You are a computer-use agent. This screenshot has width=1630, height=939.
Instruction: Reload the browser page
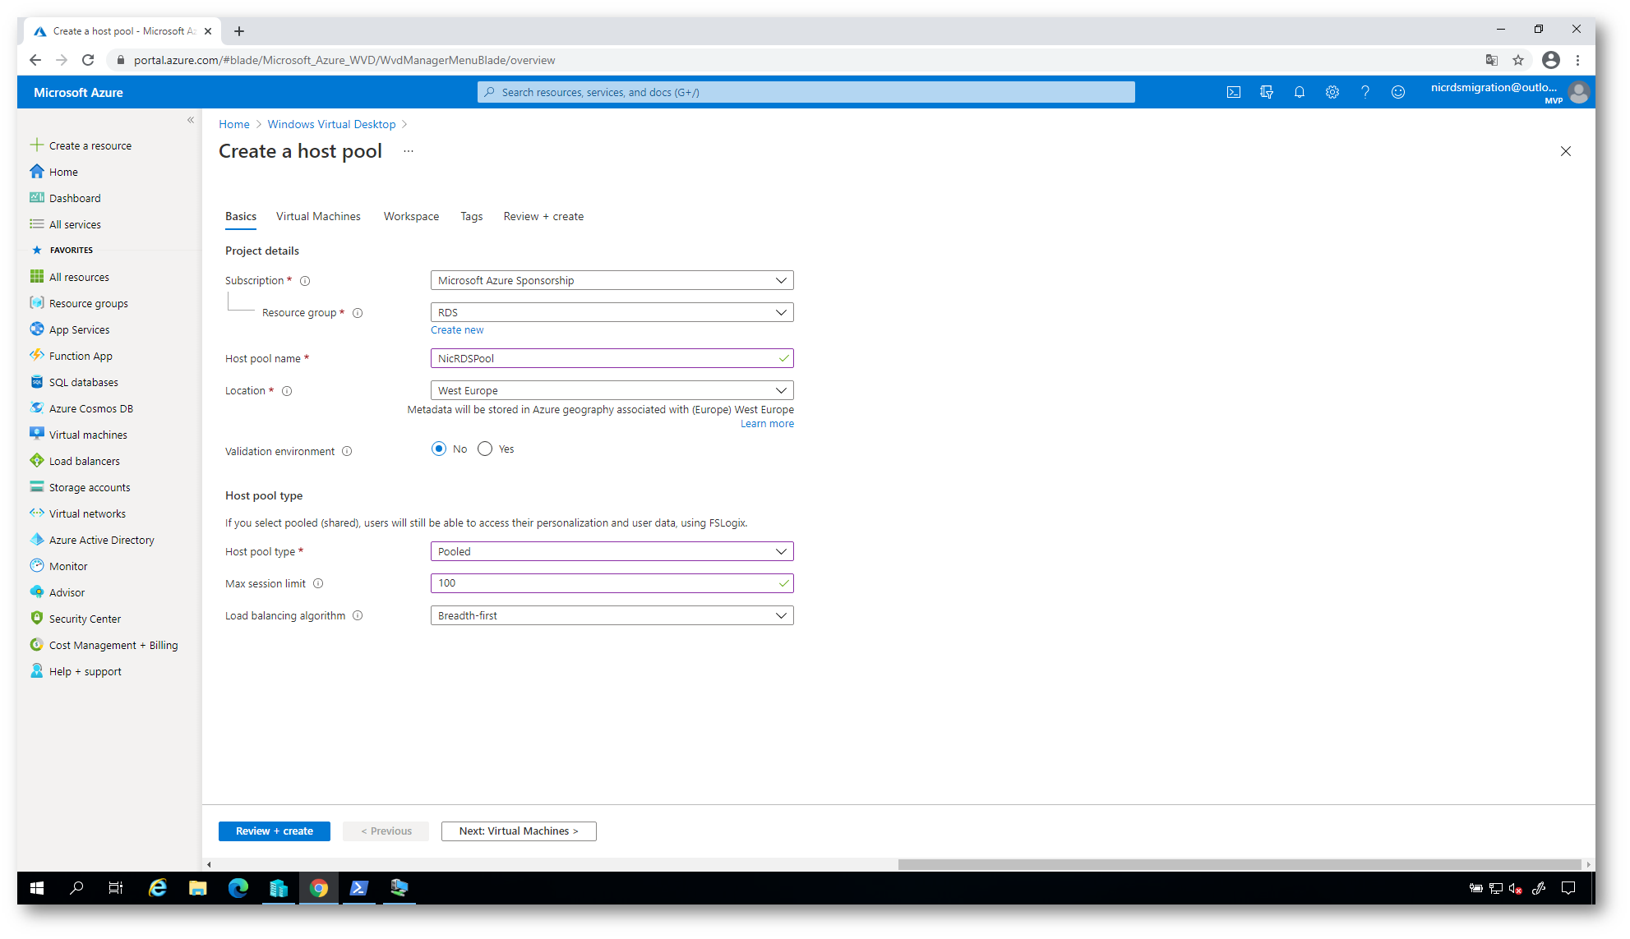pyautogui.click(x=88, y=60)
